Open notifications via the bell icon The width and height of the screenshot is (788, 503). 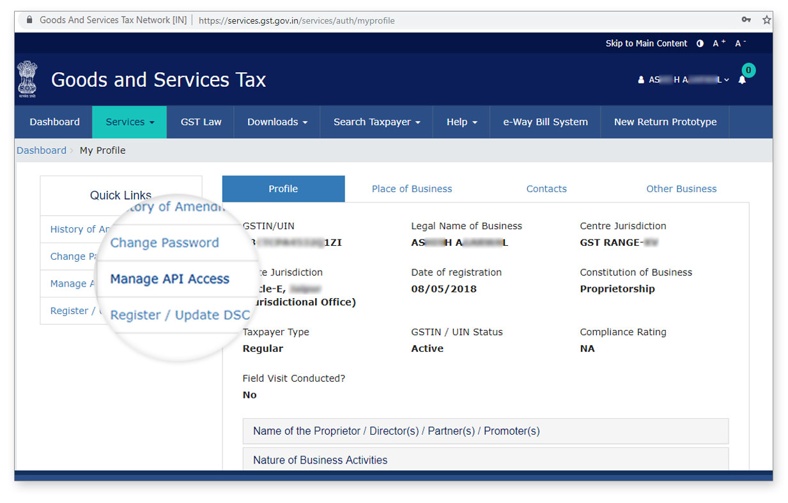coord(742,80)
